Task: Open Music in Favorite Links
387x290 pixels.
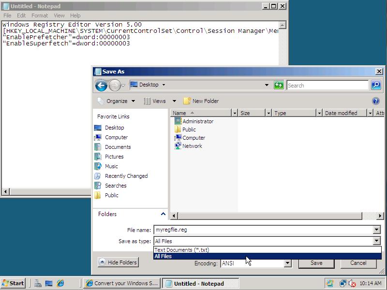Action: click(111, 166)
